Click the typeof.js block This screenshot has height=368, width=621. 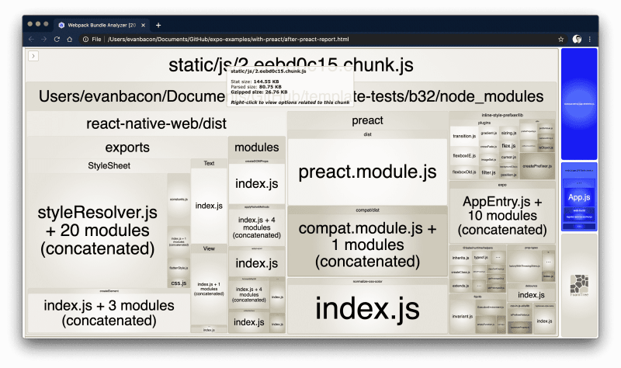(480, 257)
